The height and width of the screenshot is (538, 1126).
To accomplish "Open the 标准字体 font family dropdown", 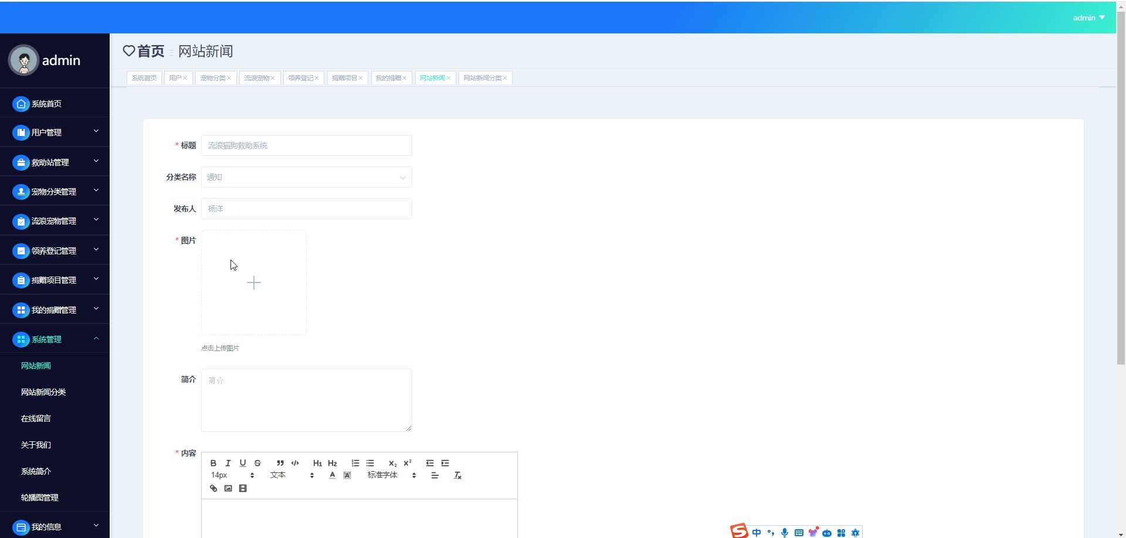I will pyautogui.click(x=392, y=475).
